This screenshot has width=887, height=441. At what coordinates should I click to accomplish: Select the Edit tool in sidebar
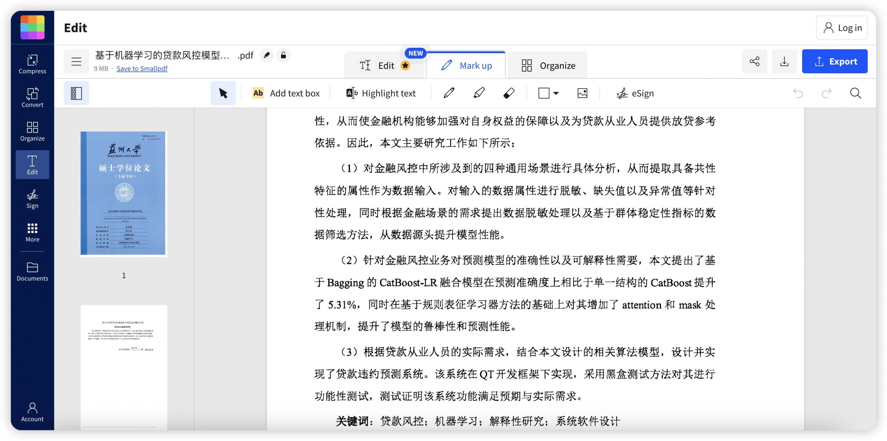pyautogui.click(x=32, y=165)
